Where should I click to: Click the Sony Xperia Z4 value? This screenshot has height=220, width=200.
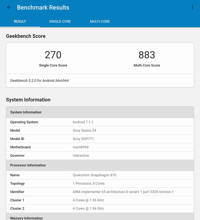(x=84, y=131)
